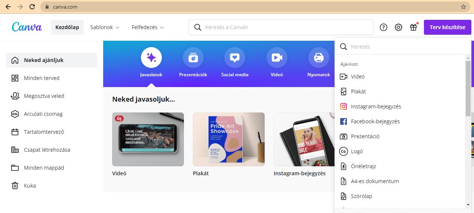
Task: Select the Javaslatok sparkle icon
Action: pyautogui.click(x=151, y=58)
